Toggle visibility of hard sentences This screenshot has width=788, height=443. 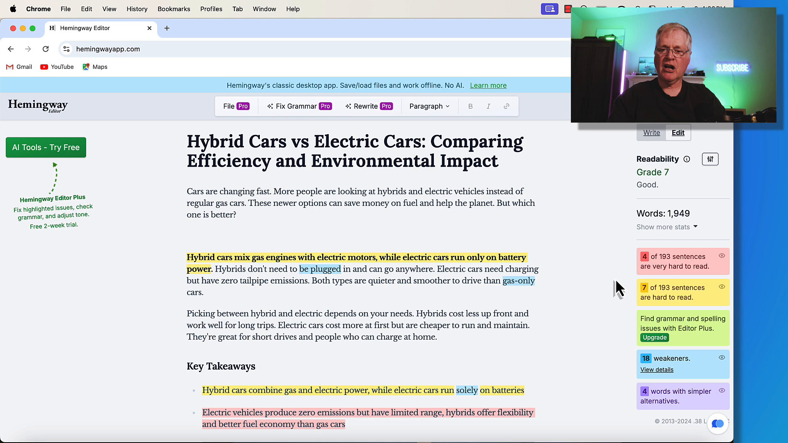[722, 287]
